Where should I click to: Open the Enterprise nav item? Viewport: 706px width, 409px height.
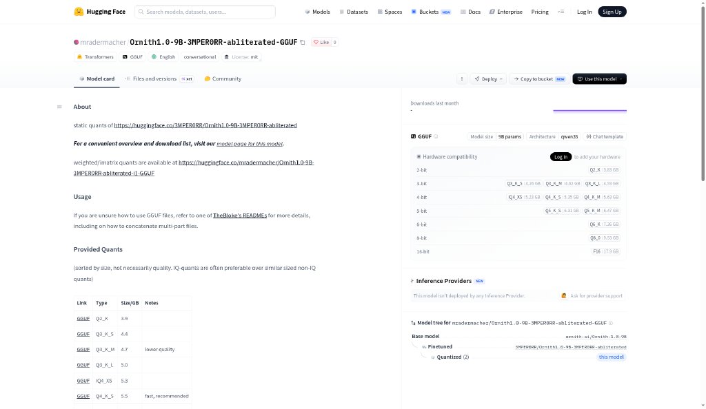click(x=505, y=12)
